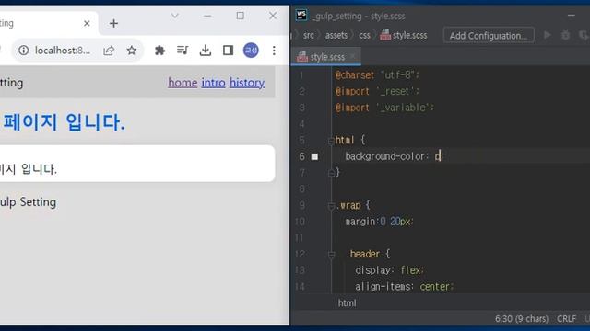This screenshot has height=331, width=590.
Task: Open Chrome downloads icon
Action: (206, 51)
